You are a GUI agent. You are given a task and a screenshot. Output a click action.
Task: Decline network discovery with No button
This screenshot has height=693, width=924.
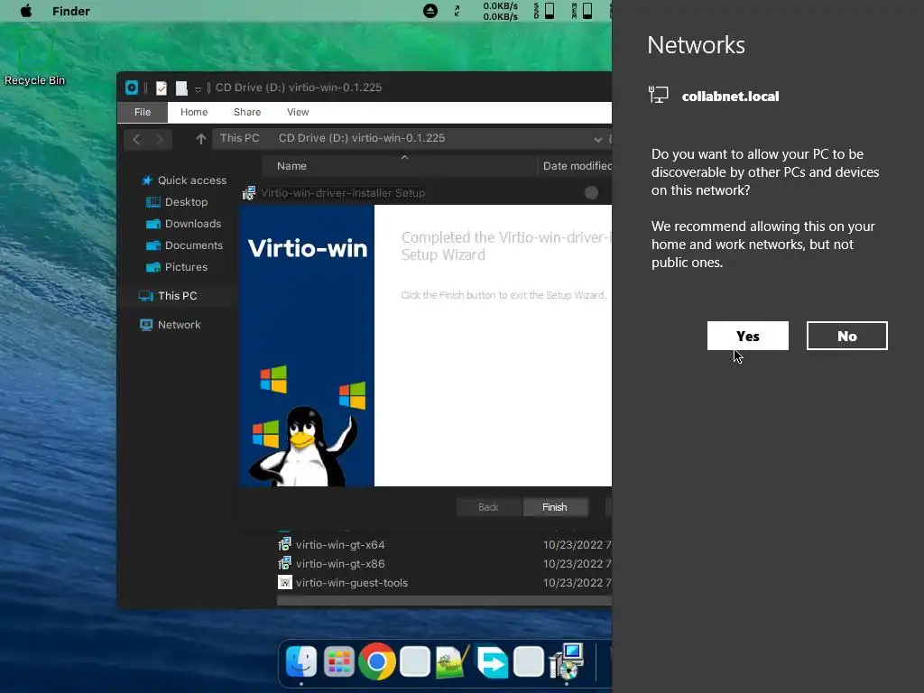click(x=846, y=336)
